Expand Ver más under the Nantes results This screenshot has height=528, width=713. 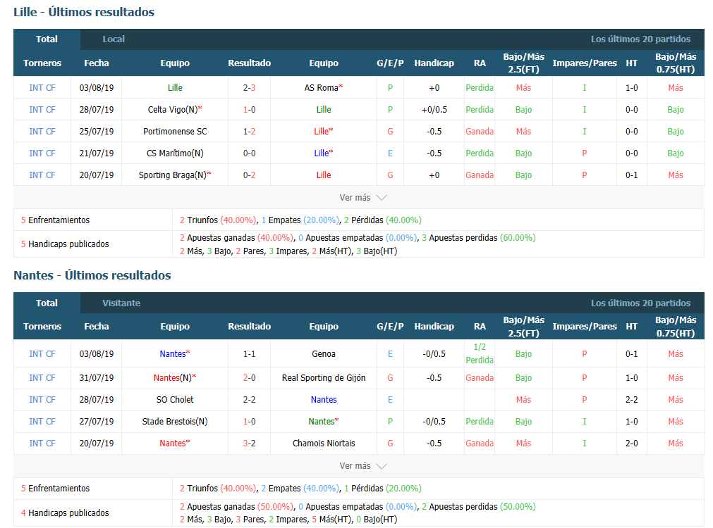coord(363,466)
